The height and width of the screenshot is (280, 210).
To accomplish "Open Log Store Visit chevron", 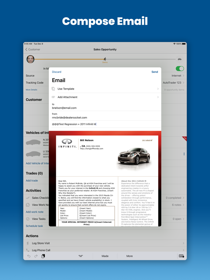I will pos(184,243).
